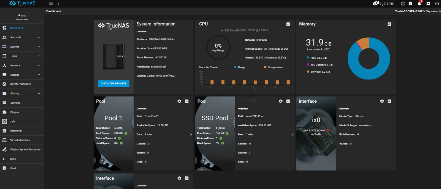Open Guide via the info icon
Image resolution: width=441 pixels, height=189 pixels.
coord(4,168)
